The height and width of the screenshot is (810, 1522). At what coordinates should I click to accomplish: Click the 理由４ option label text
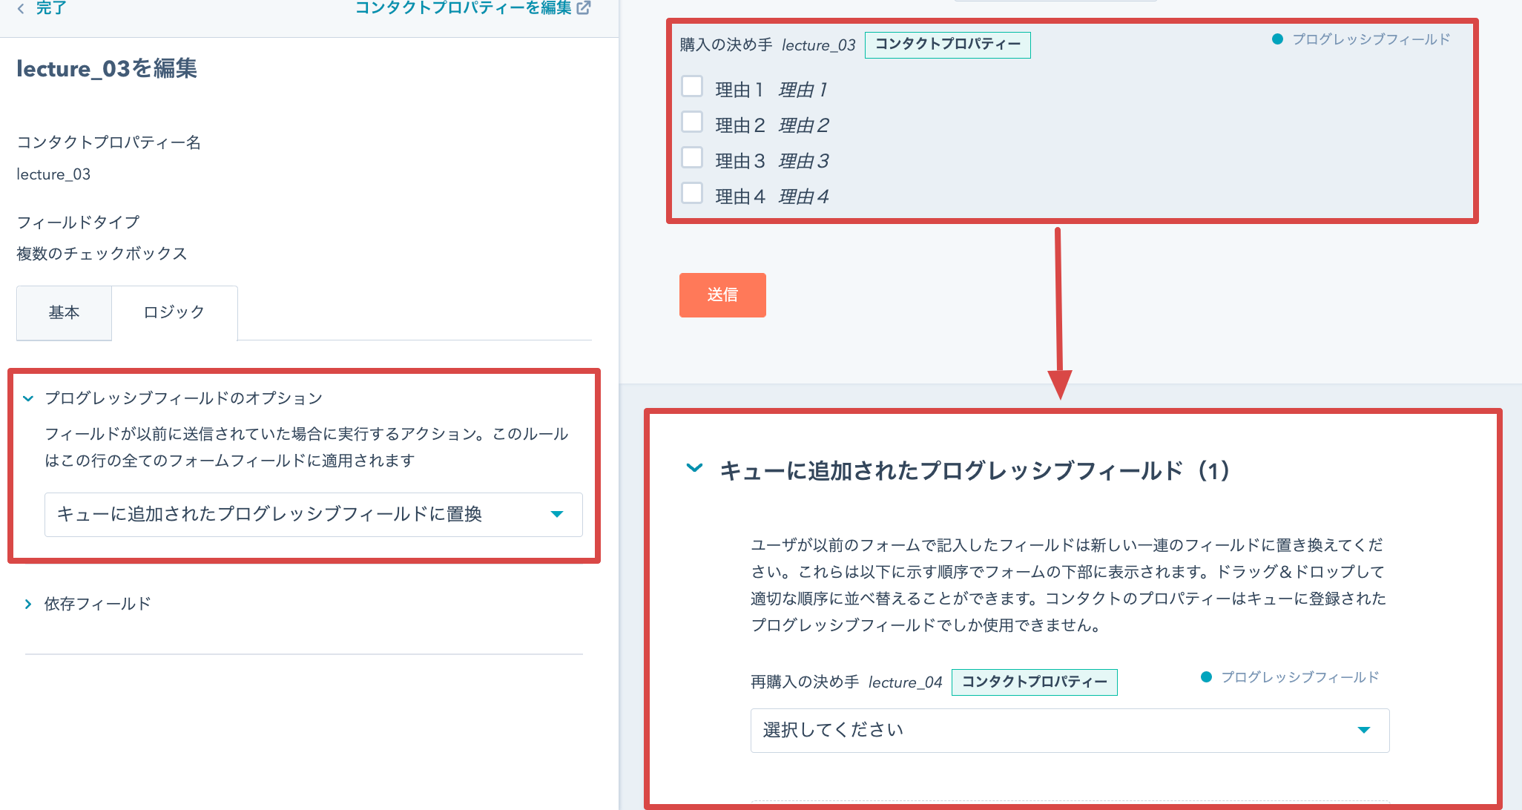coord(740,197)
